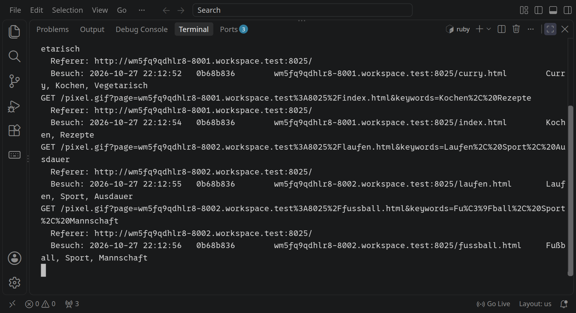Open the terminal launch profile dropdown
Image resolution: width=576 pixels, height=313 pixels.
(489, 29)
